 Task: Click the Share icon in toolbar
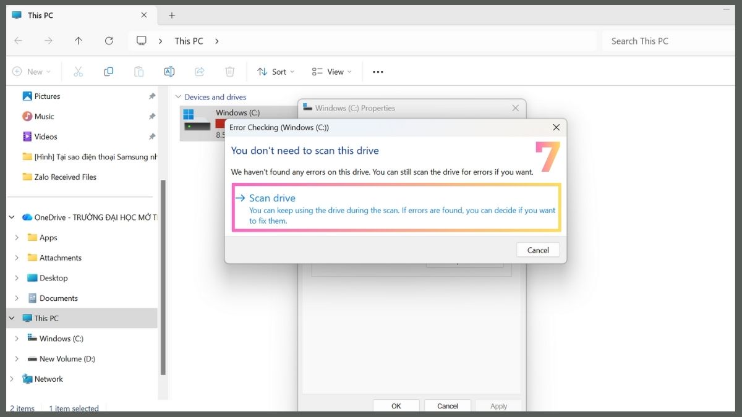199,72
